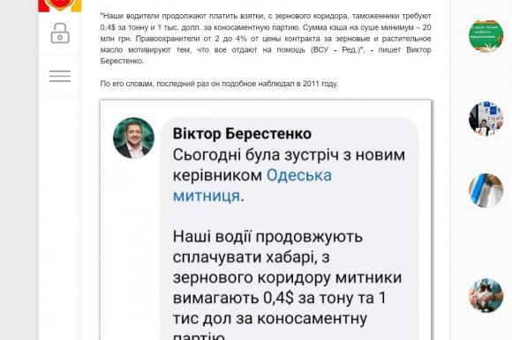The image size is (512, 340).
Task: Follow the Одеська митниця link
Action: [x=252, y=186]
